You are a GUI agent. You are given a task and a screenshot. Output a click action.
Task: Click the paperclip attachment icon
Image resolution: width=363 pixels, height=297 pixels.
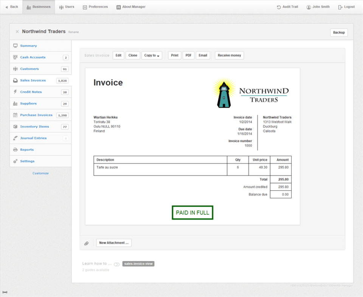point(86,243)
